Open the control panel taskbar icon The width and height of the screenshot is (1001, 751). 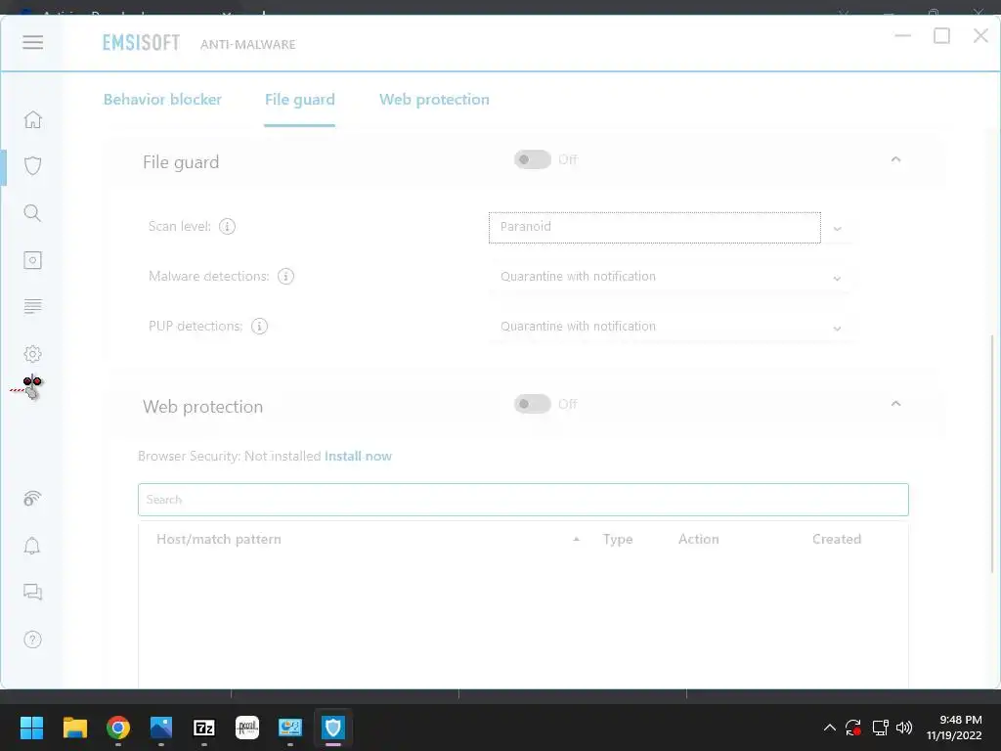289,728
